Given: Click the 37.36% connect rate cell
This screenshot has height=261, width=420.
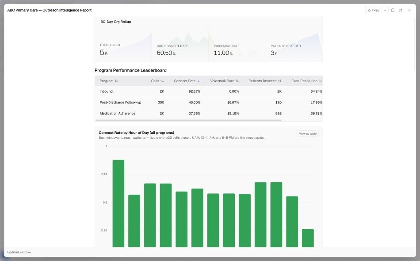Looking at the screenshot, I should 195,113.
